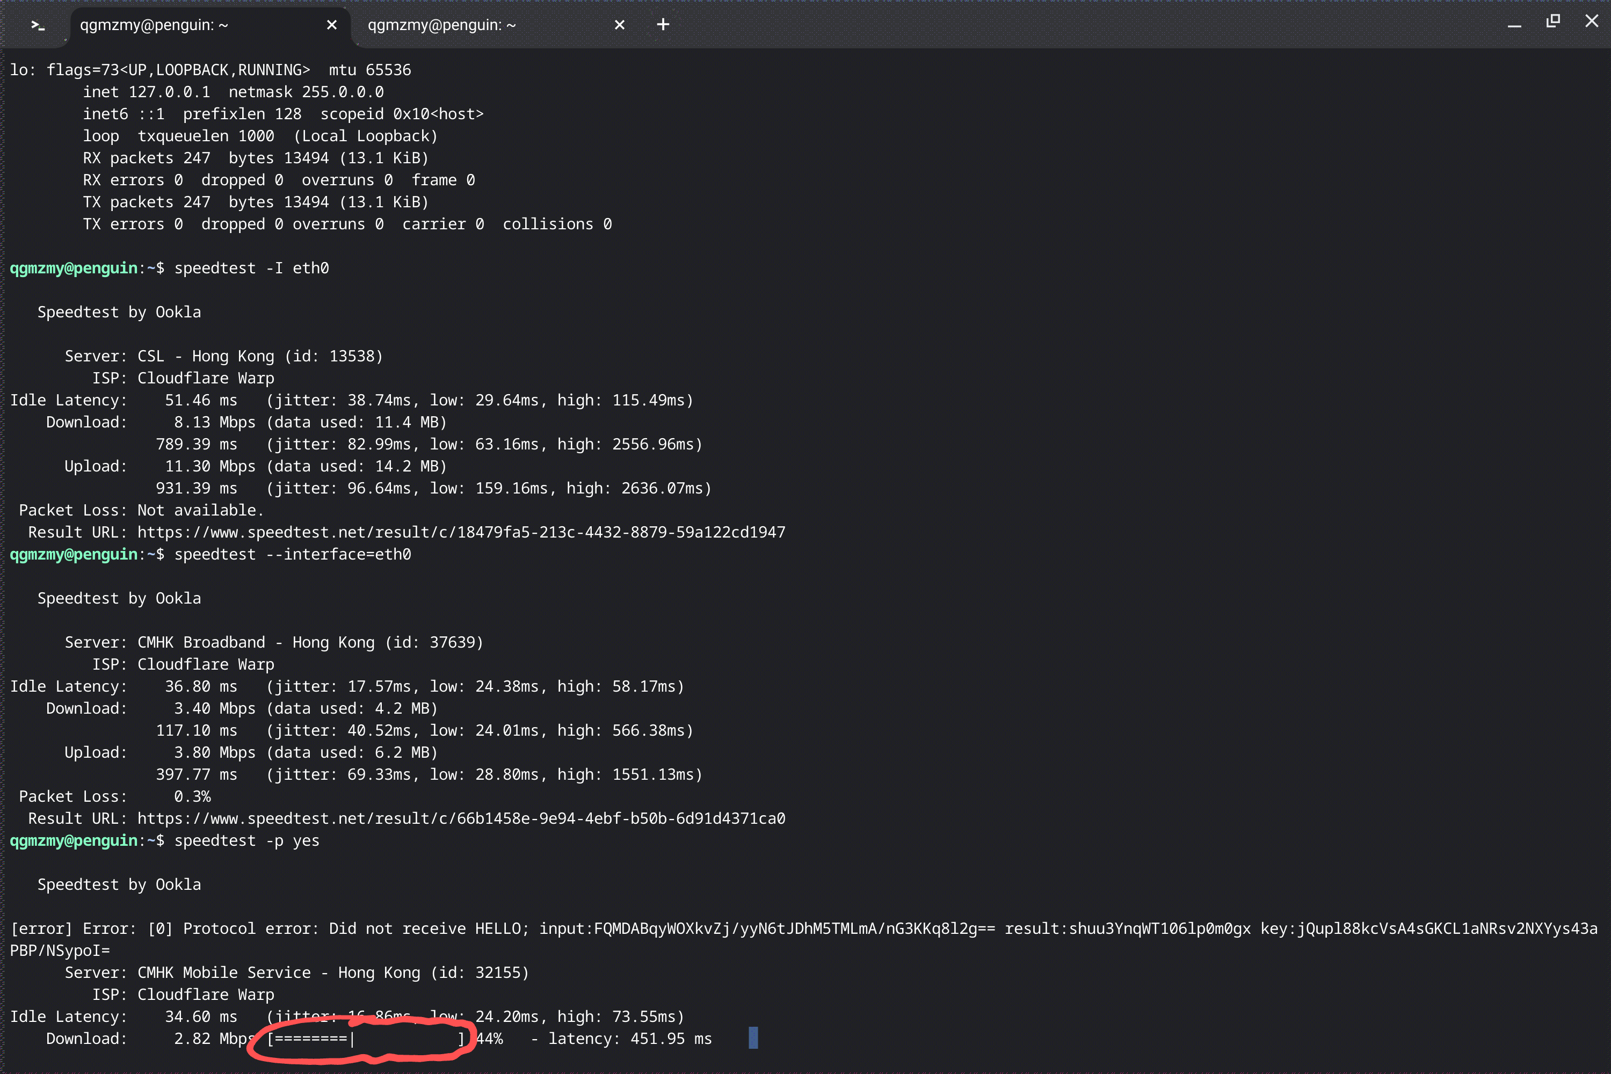The height and width of the screenshot is (1074, 1611).
Task: Click the command 'speedtest --interface=eth0'
Action: 293,555
